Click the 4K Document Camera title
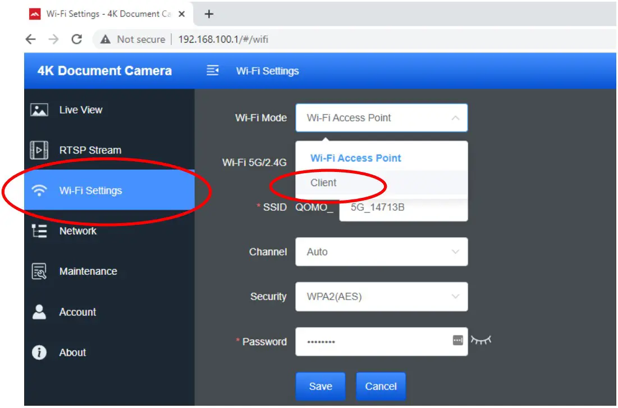 pos(104,71)
